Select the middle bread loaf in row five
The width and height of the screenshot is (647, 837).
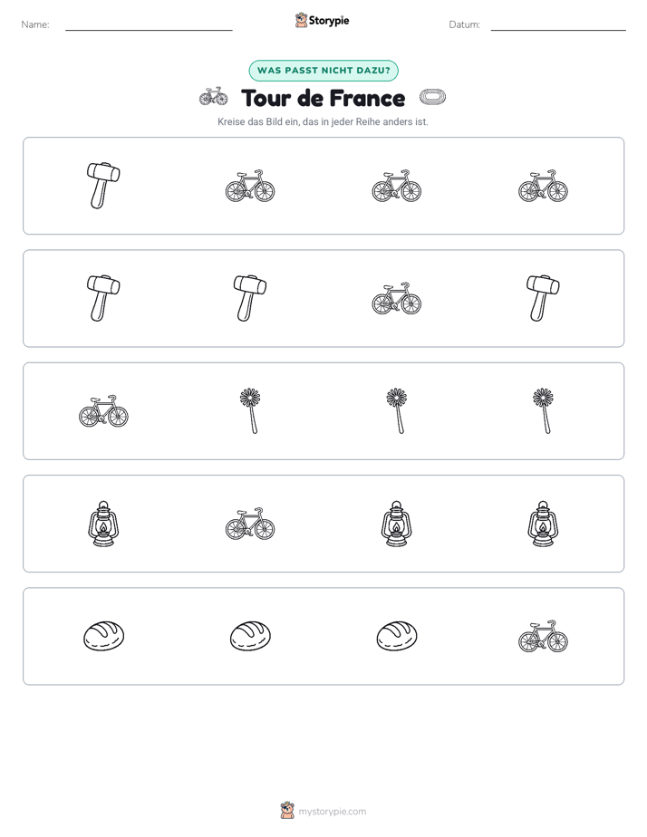250,636
